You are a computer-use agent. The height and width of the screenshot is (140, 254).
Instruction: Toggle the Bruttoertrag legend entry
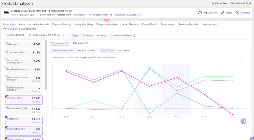pos(74,57)
